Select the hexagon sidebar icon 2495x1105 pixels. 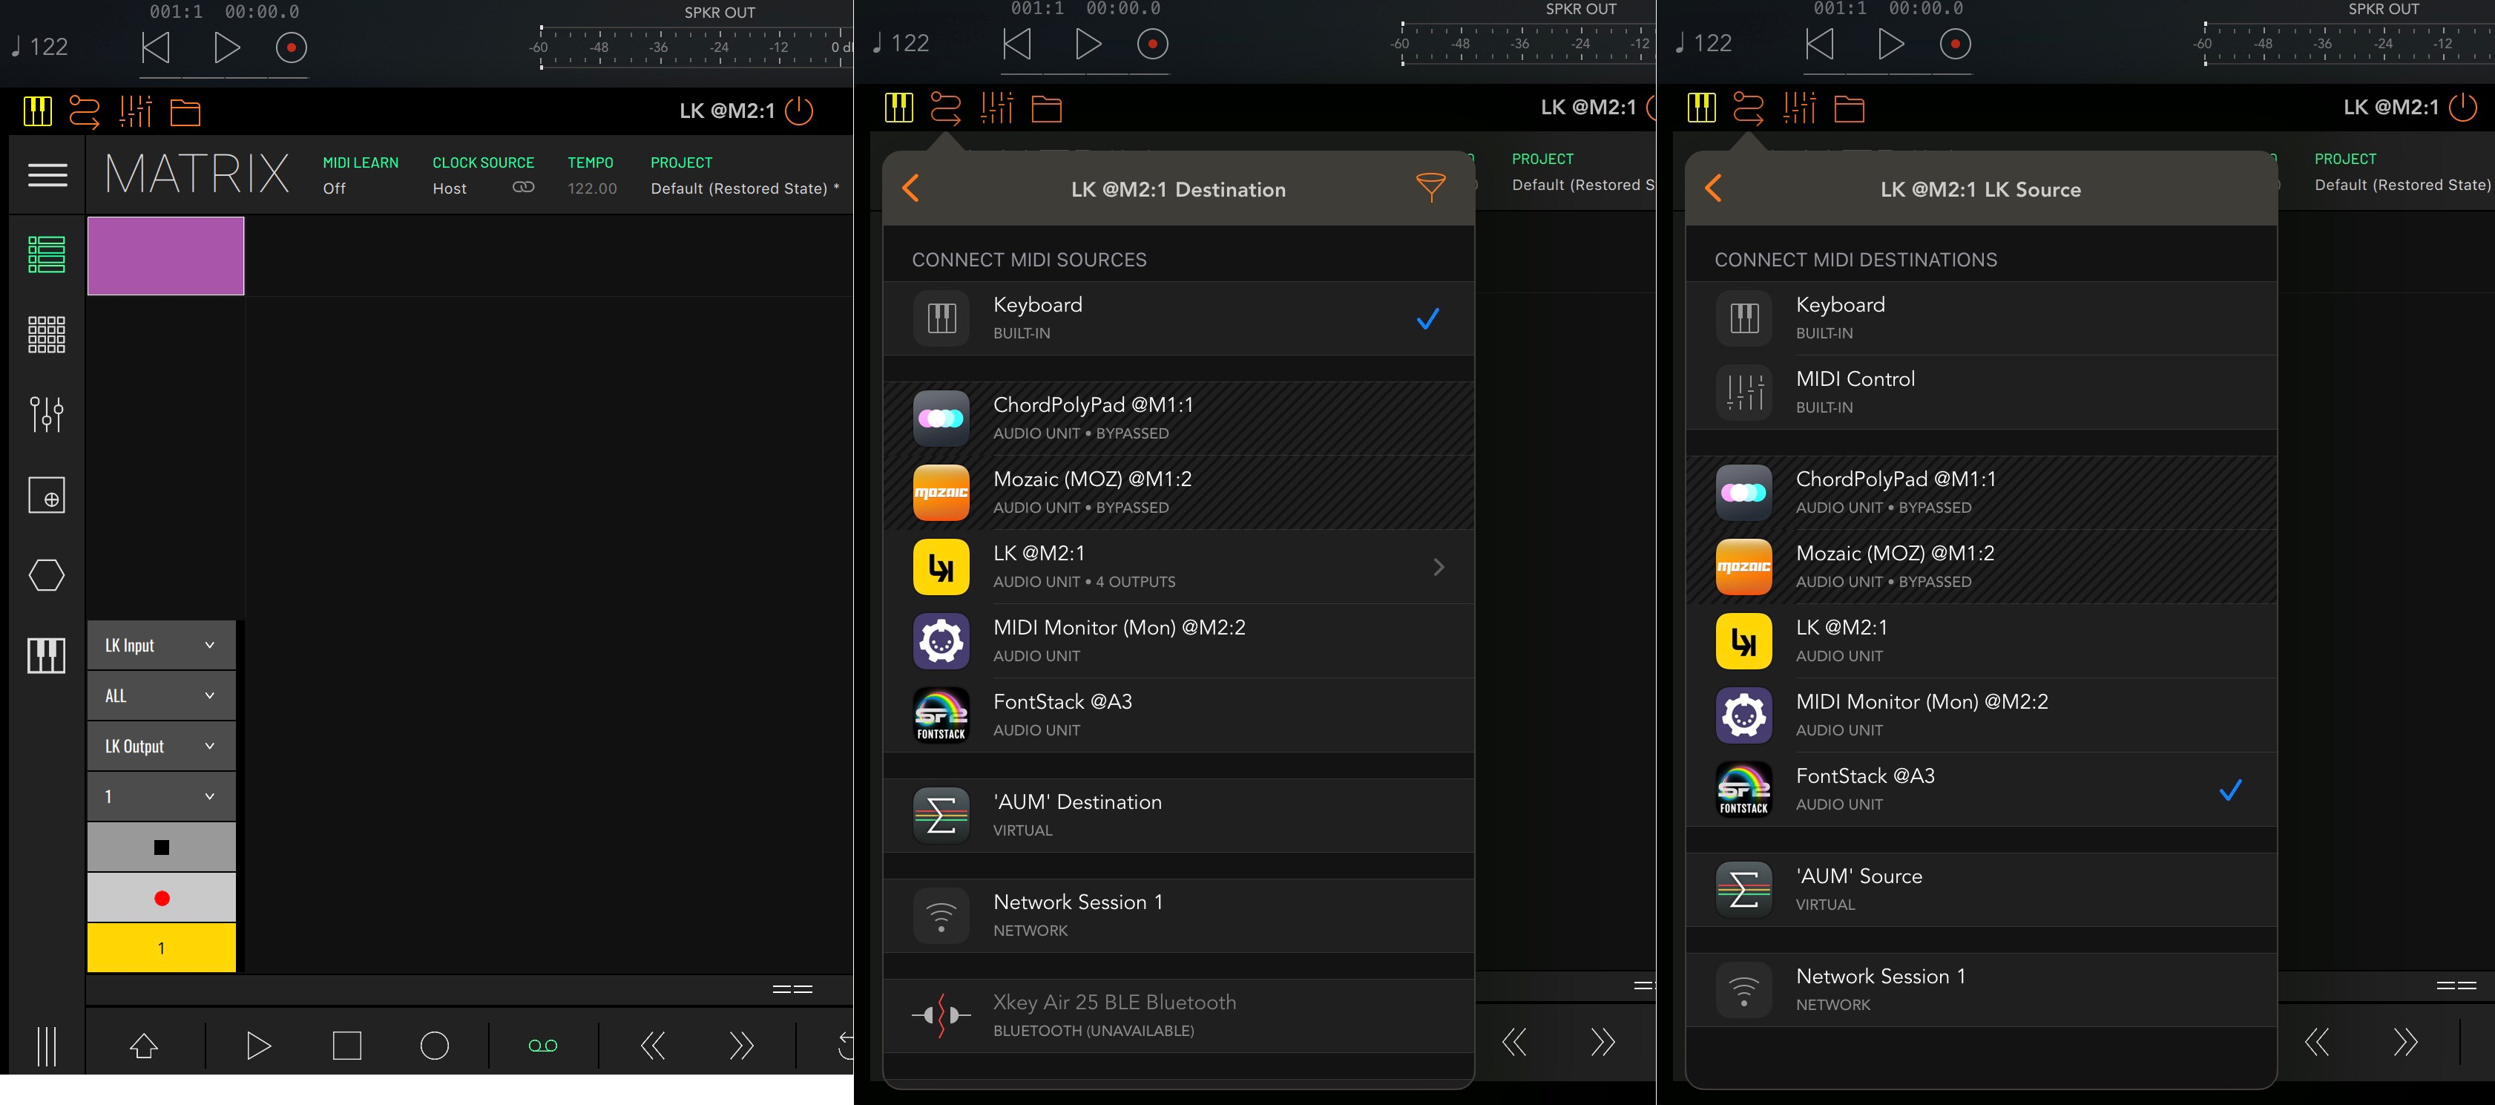pos(47,575)
